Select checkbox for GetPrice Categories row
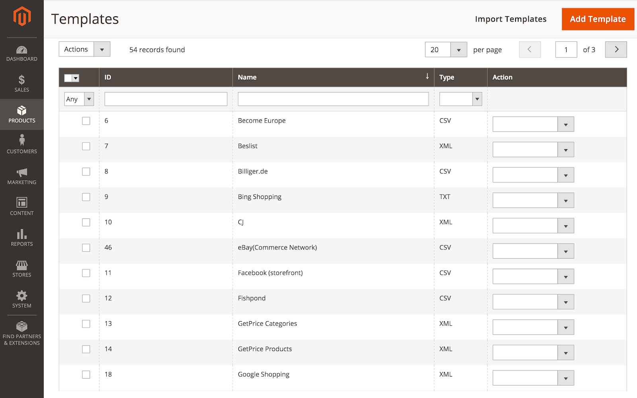Viewport: 637px width, 398px height. 86,324
